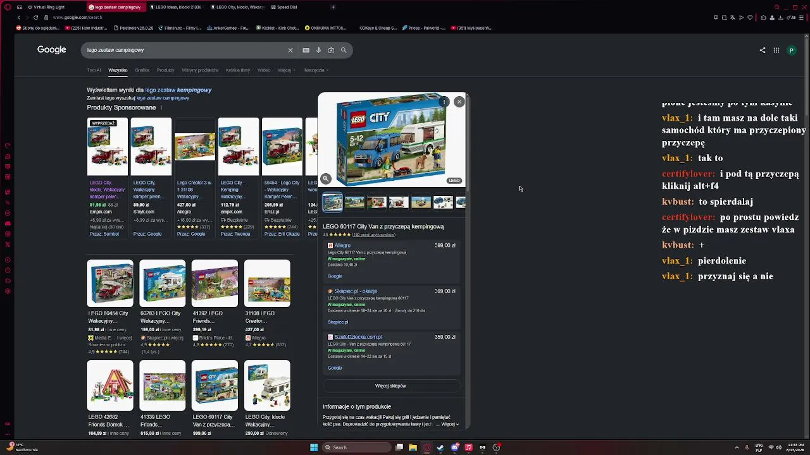Image resolution: width=810 pixels, height=455 pixels.
Task: Open Windows Start menu
Action: pyautogui.click(x=314, y=447)
